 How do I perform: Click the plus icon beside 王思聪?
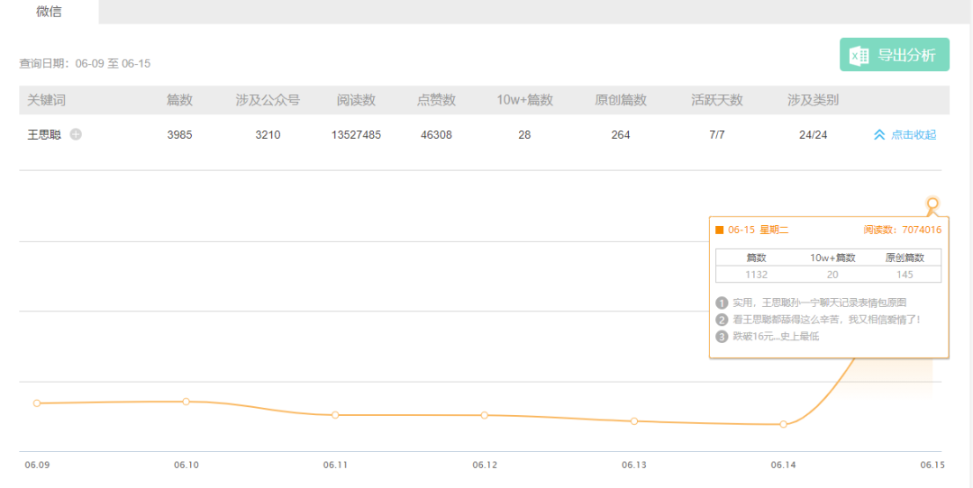point(76,135)
